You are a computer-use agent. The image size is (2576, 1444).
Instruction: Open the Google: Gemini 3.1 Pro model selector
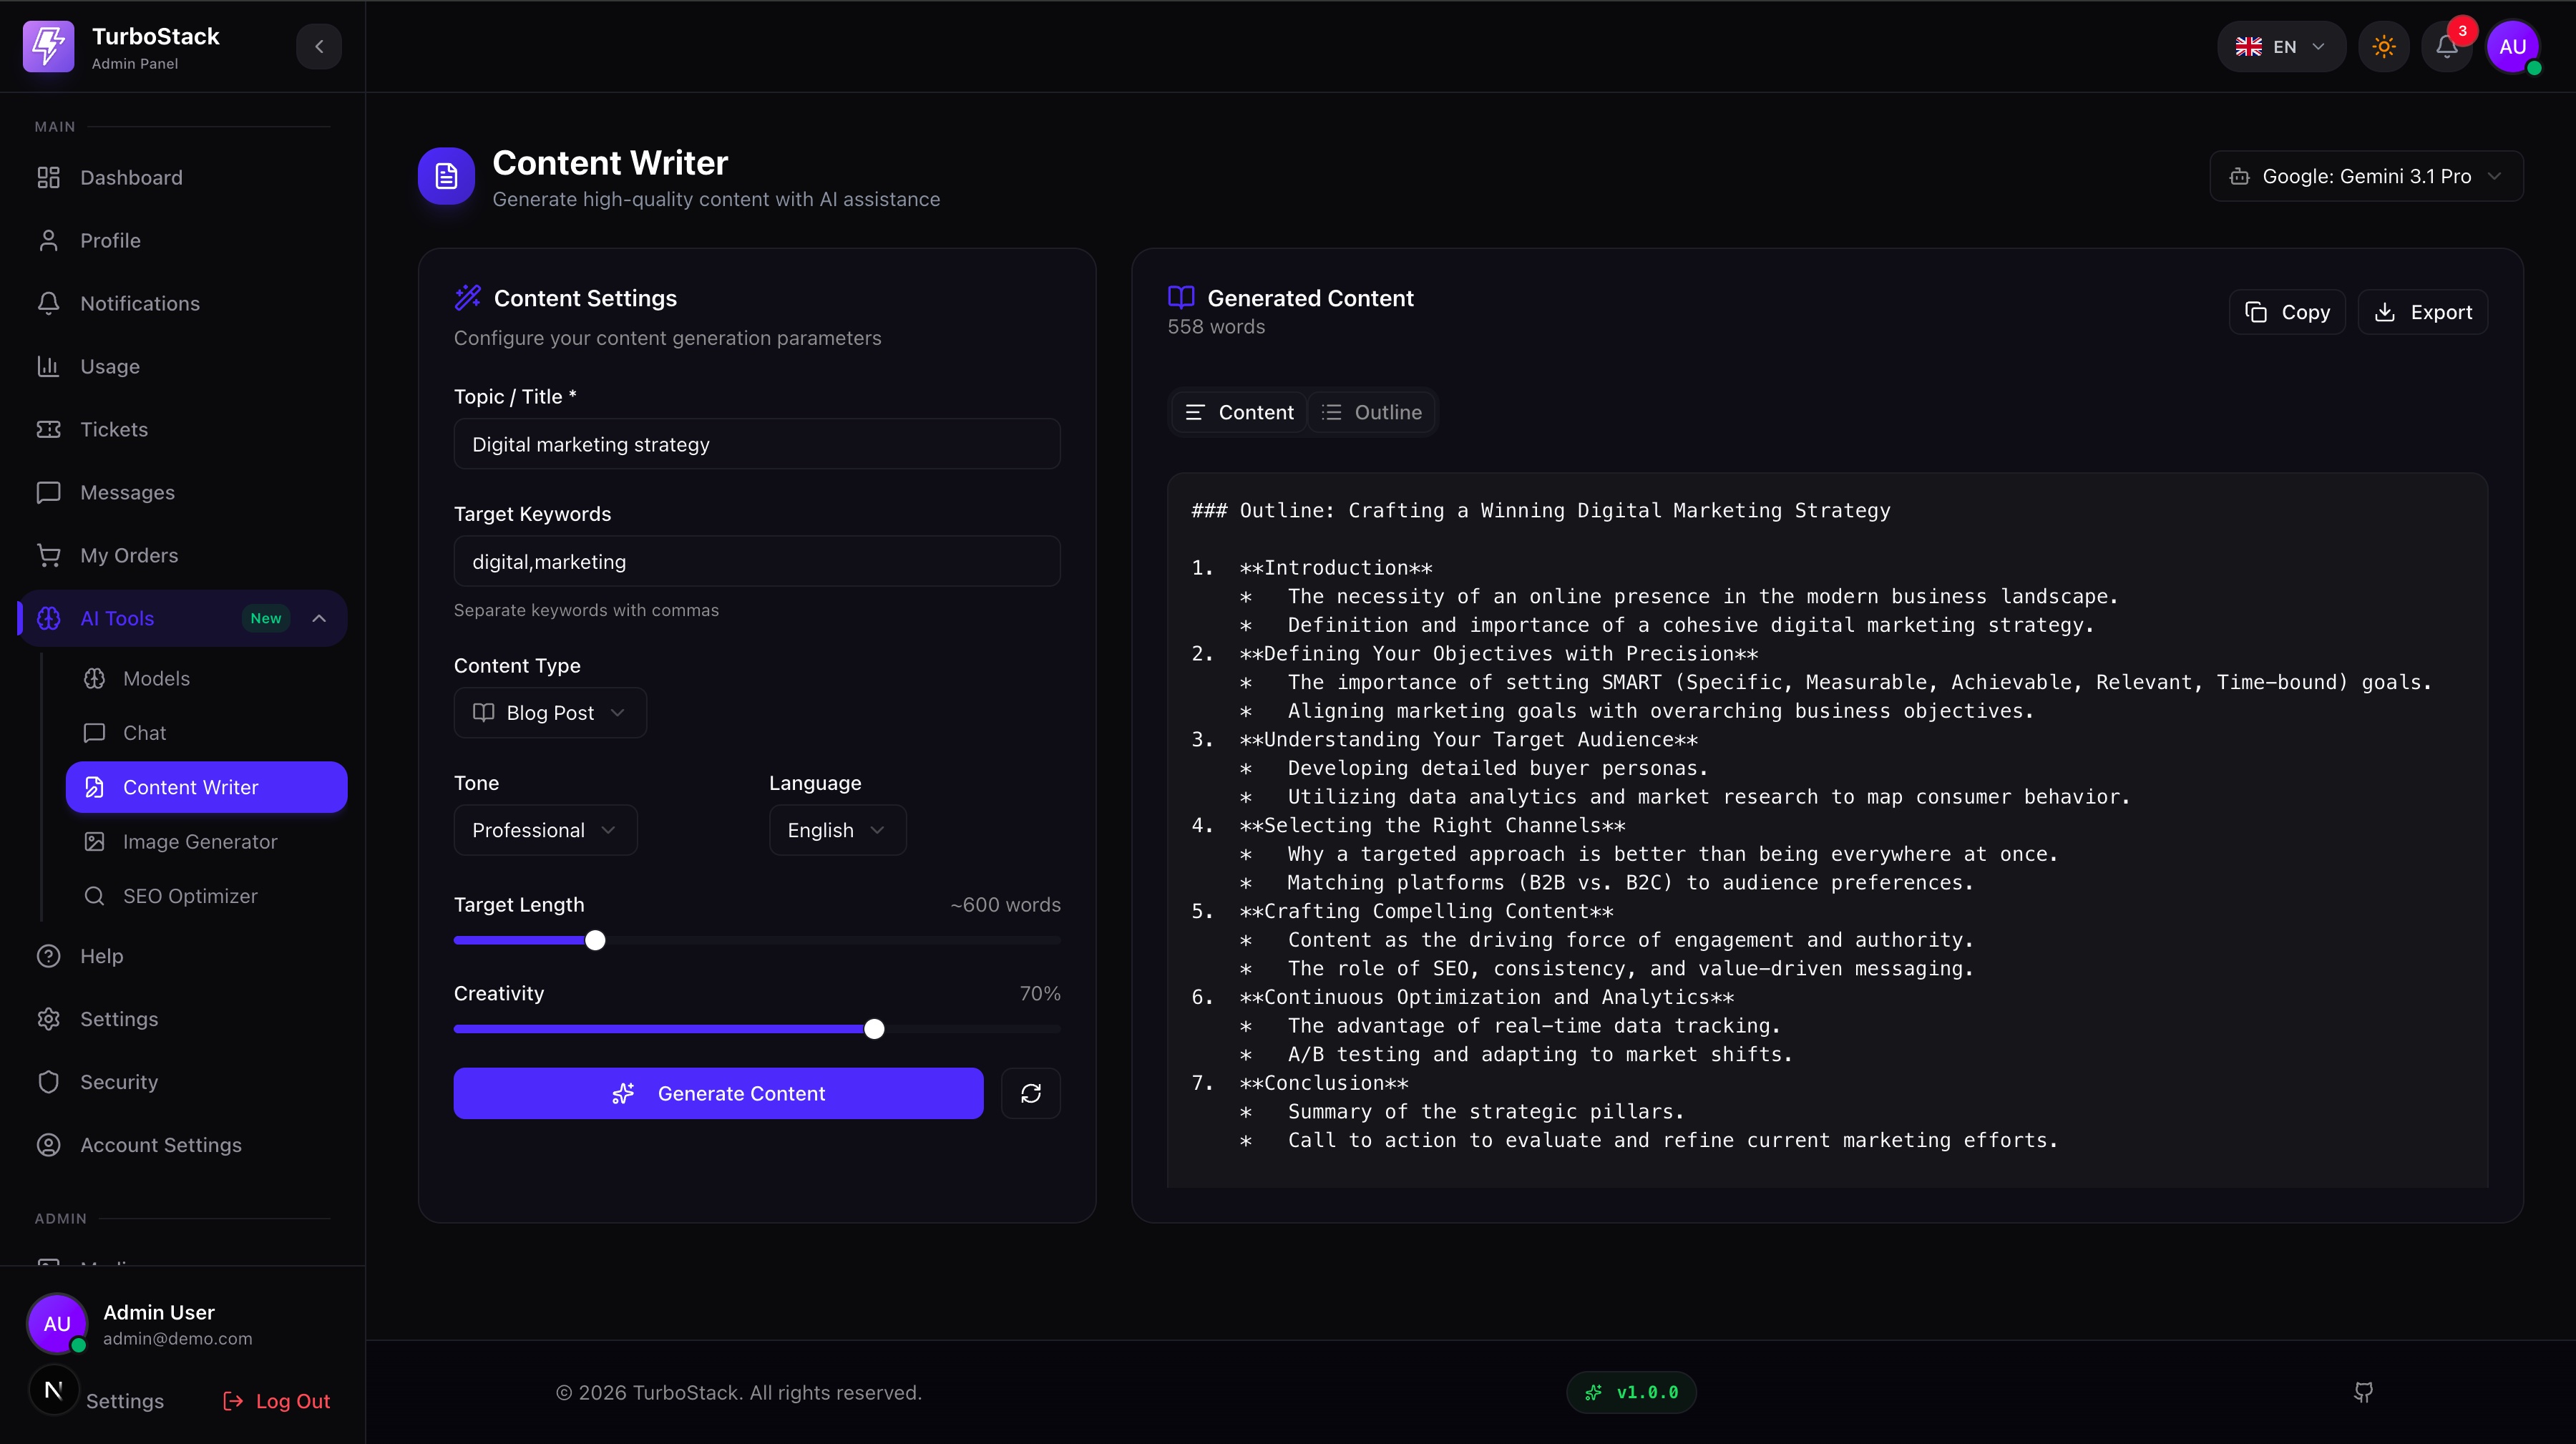(2366, 176)
